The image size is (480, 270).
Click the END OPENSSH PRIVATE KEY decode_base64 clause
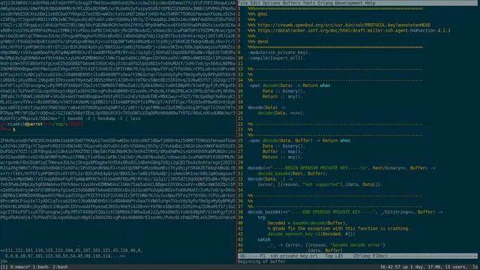pos(345,211)
